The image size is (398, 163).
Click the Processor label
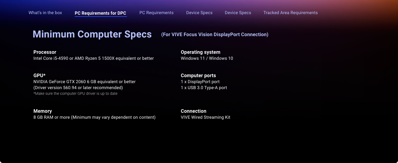pyautogui.click(x=45, y=52)
